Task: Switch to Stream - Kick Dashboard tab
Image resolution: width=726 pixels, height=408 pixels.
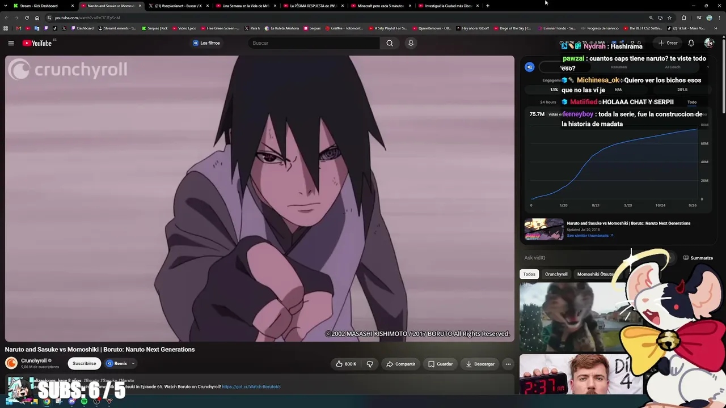Action: pos(43,6)
